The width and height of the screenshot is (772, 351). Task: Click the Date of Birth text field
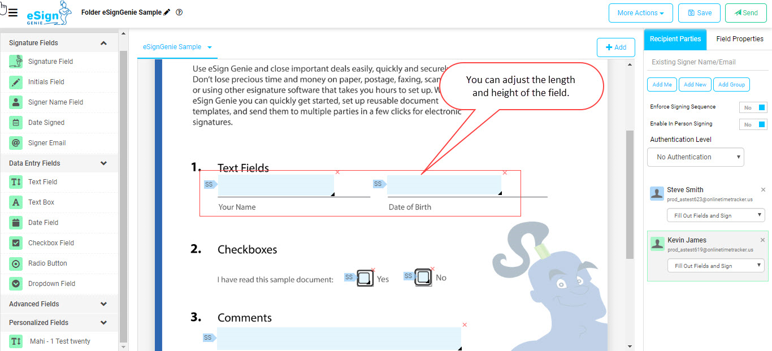tap(444, 185)
